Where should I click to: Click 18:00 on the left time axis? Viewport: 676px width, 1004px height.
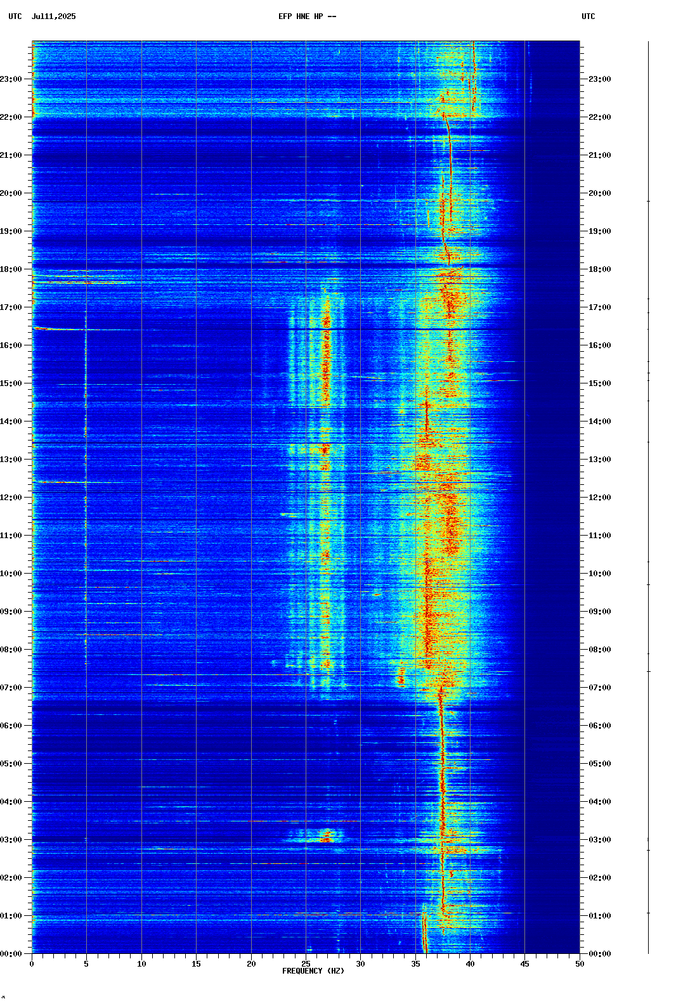(x=11, y=269)
